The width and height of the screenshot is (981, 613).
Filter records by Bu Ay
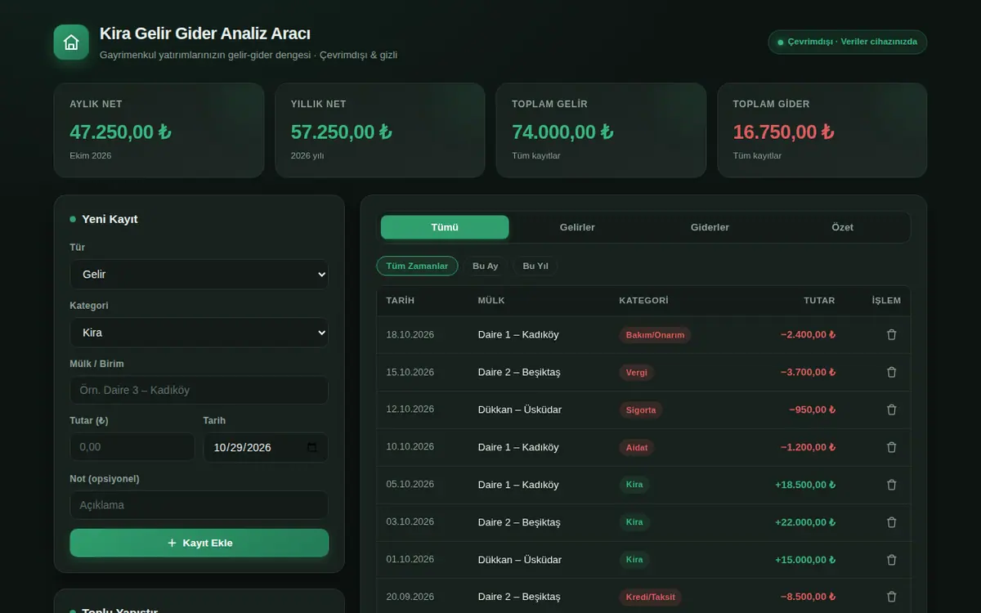coord(486,266)
